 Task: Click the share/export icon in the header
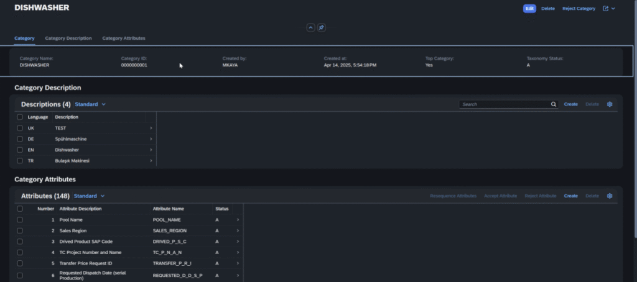pos(606,9)
